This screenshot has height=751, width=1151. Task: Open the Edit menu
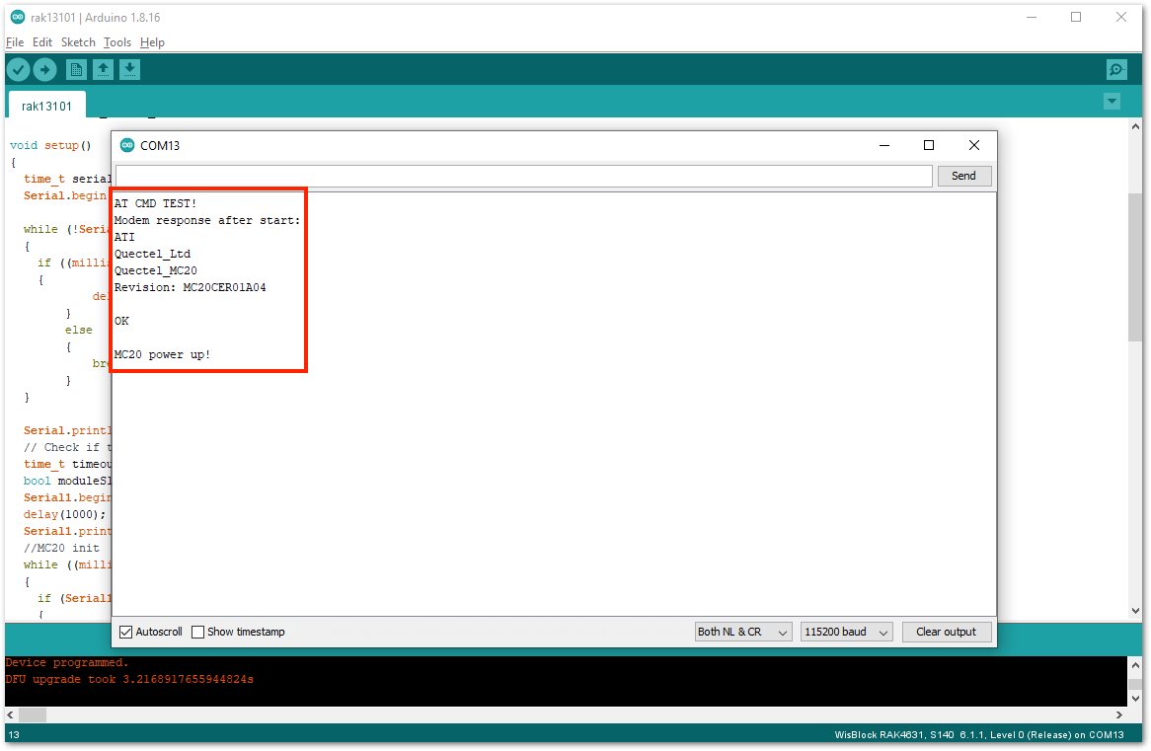[42, 42]
